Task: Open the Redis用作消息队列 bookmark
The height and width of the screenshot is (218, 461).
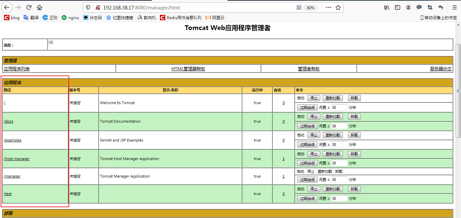Action: click(181, 18)
